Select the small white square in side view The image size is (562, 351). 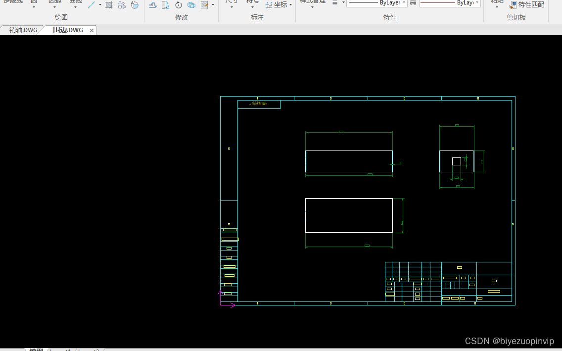(456, 161)
